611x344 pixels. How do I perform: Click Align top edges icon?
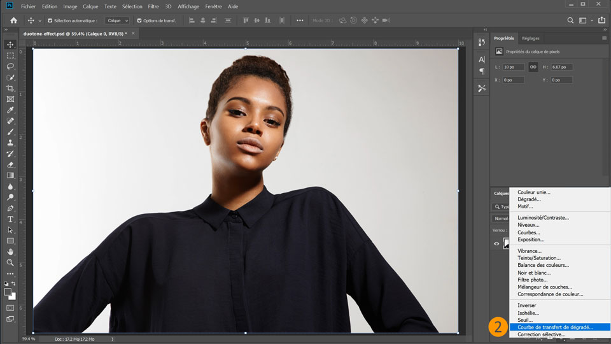click(x=246, y=20)
